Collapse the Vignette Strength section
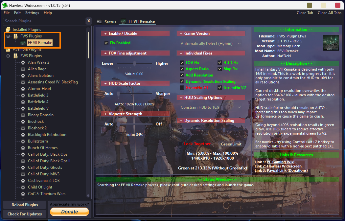This screenshot has width=345, height=221. click(135, 114)
